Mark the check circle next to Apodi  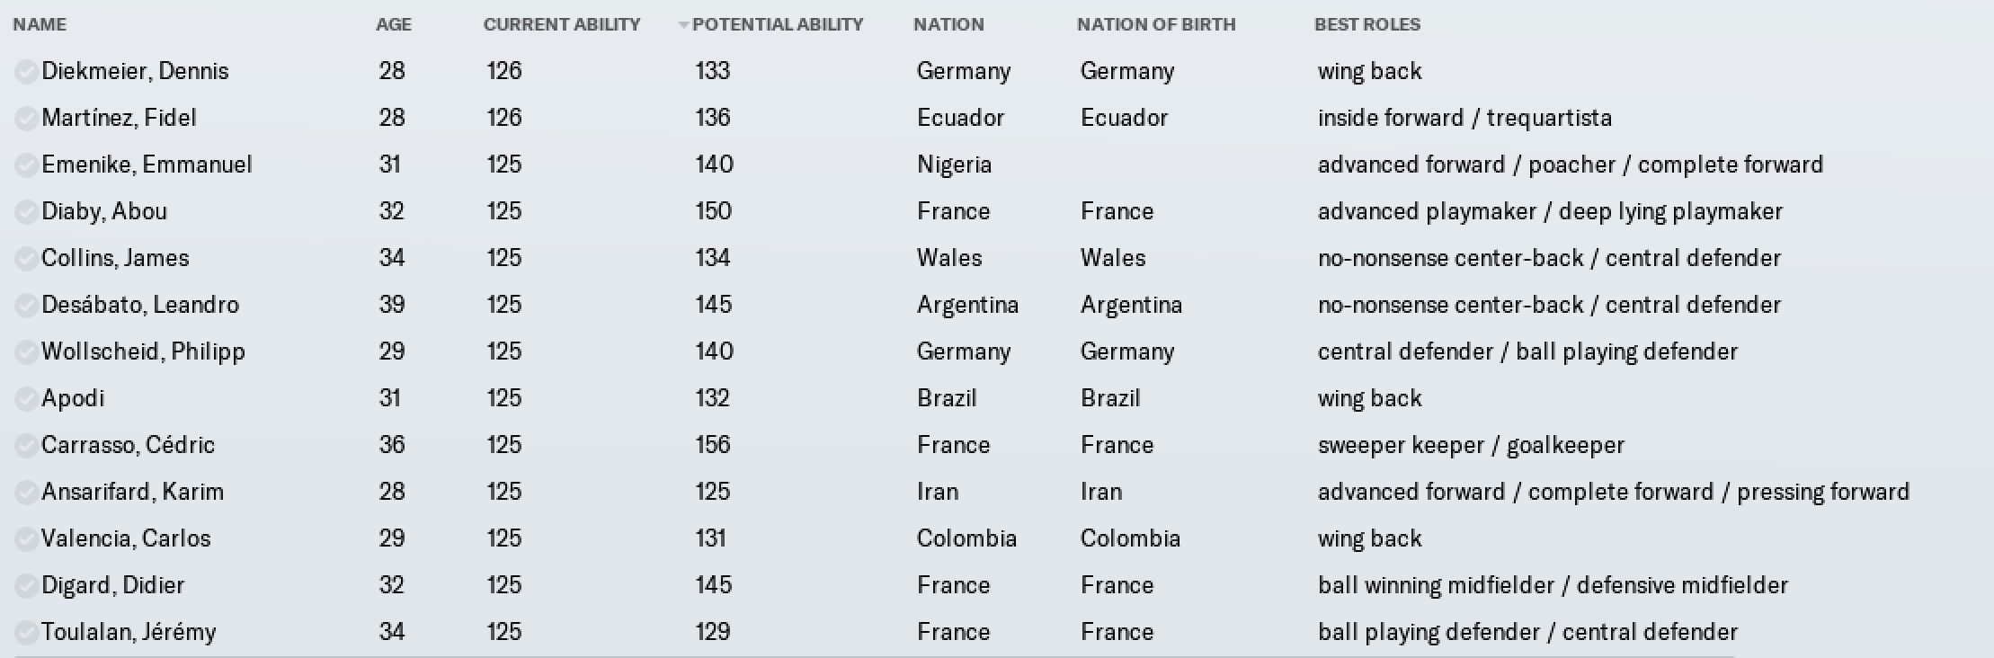26,399
